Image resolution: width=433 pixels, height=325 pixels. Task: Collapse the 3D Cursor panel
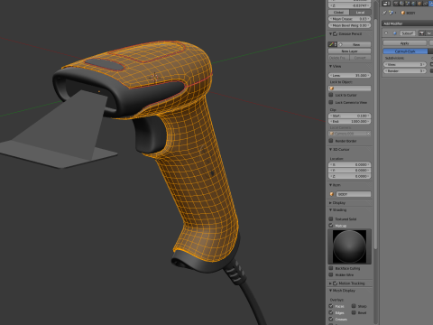[x=330, y=149]
